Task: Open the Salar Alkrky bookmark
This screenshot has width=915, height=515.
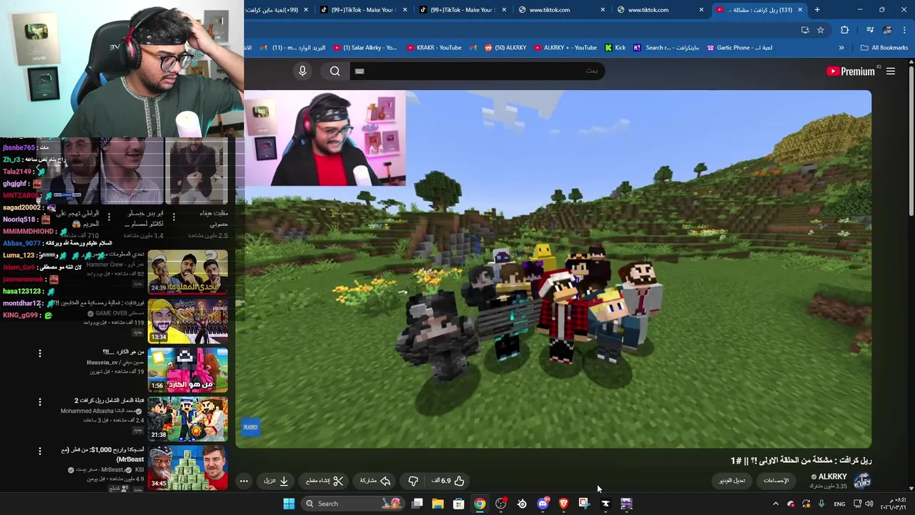Action: pos(365,48)
